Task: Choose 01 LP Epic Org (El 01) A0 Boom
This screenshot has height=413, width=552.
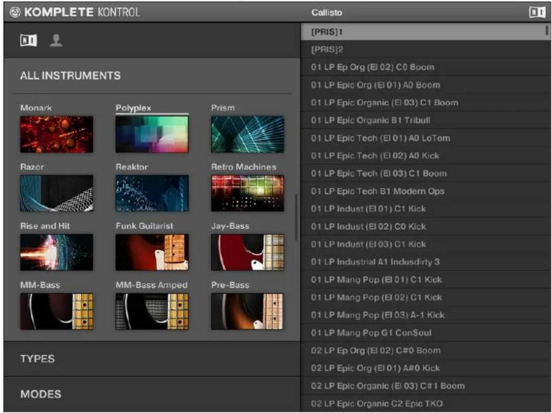Action: 426,85
